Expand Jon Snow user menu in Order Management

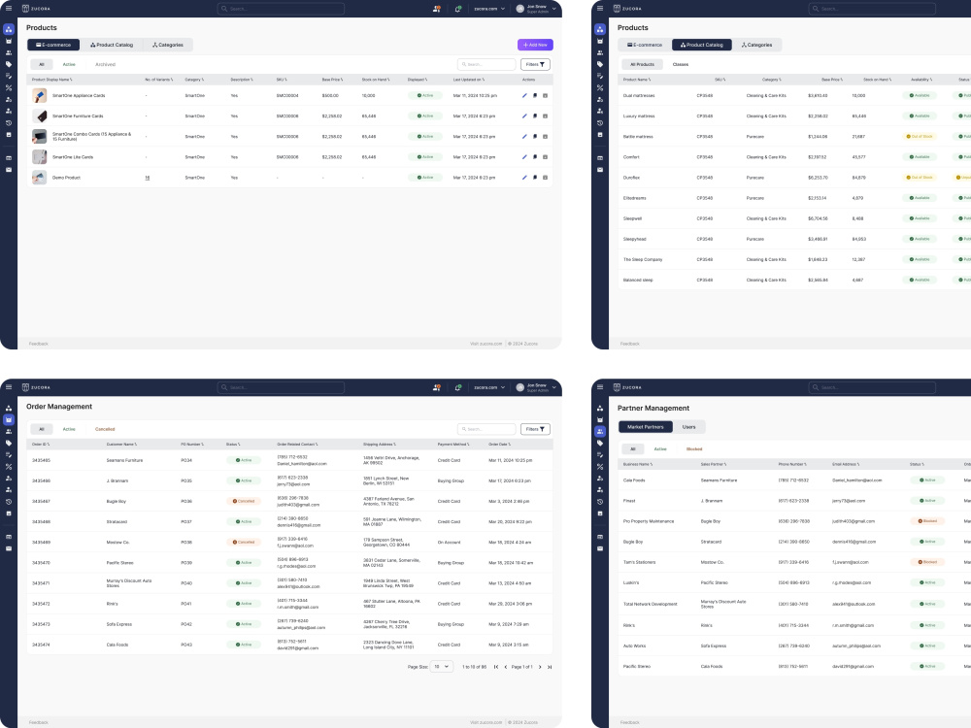[x=536, y=387]
